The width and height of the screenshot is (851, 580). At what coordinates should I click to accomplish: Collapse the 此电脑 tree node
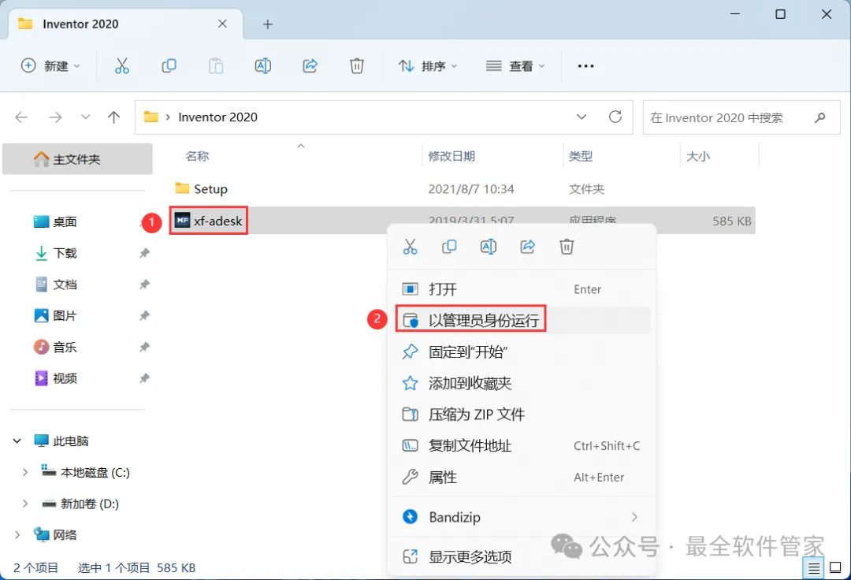point(17,441)
